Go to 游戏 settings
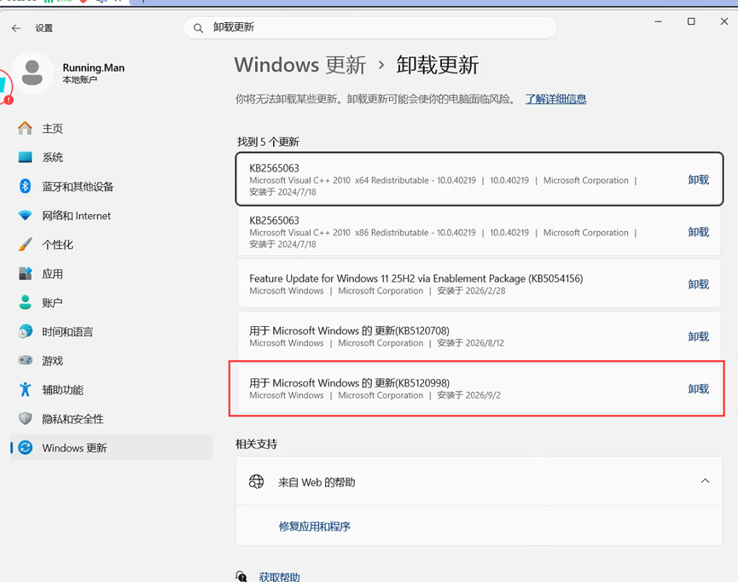The image size is (738, 582). tap(112, 361)
